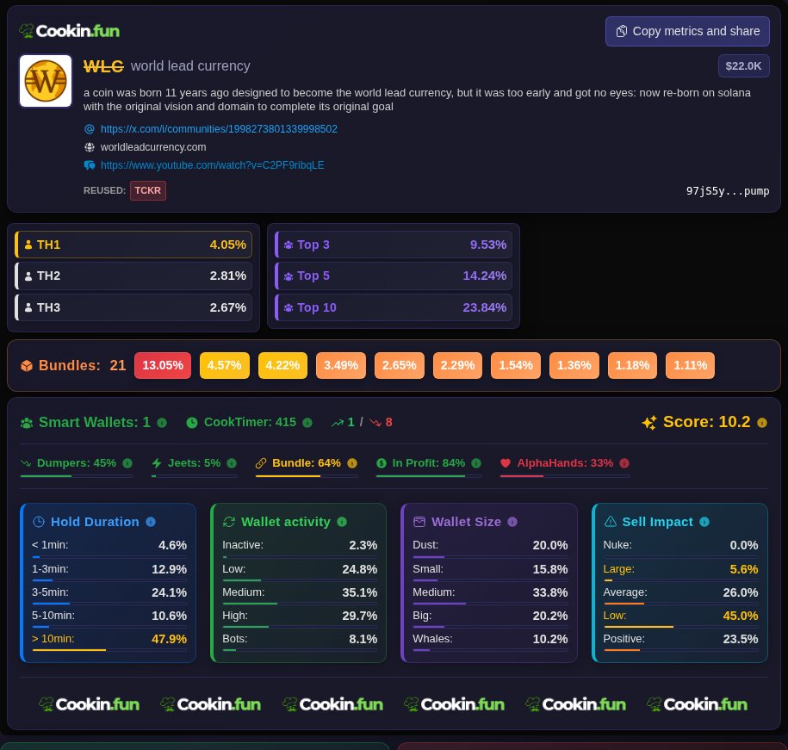Click the 4.57% yellow bundle chip
The width and height of the screenshot is (788, 750).
224,365
